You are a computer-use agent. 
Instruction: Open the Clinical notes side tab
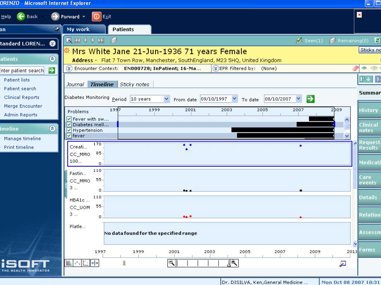click(x=369, y=128)
